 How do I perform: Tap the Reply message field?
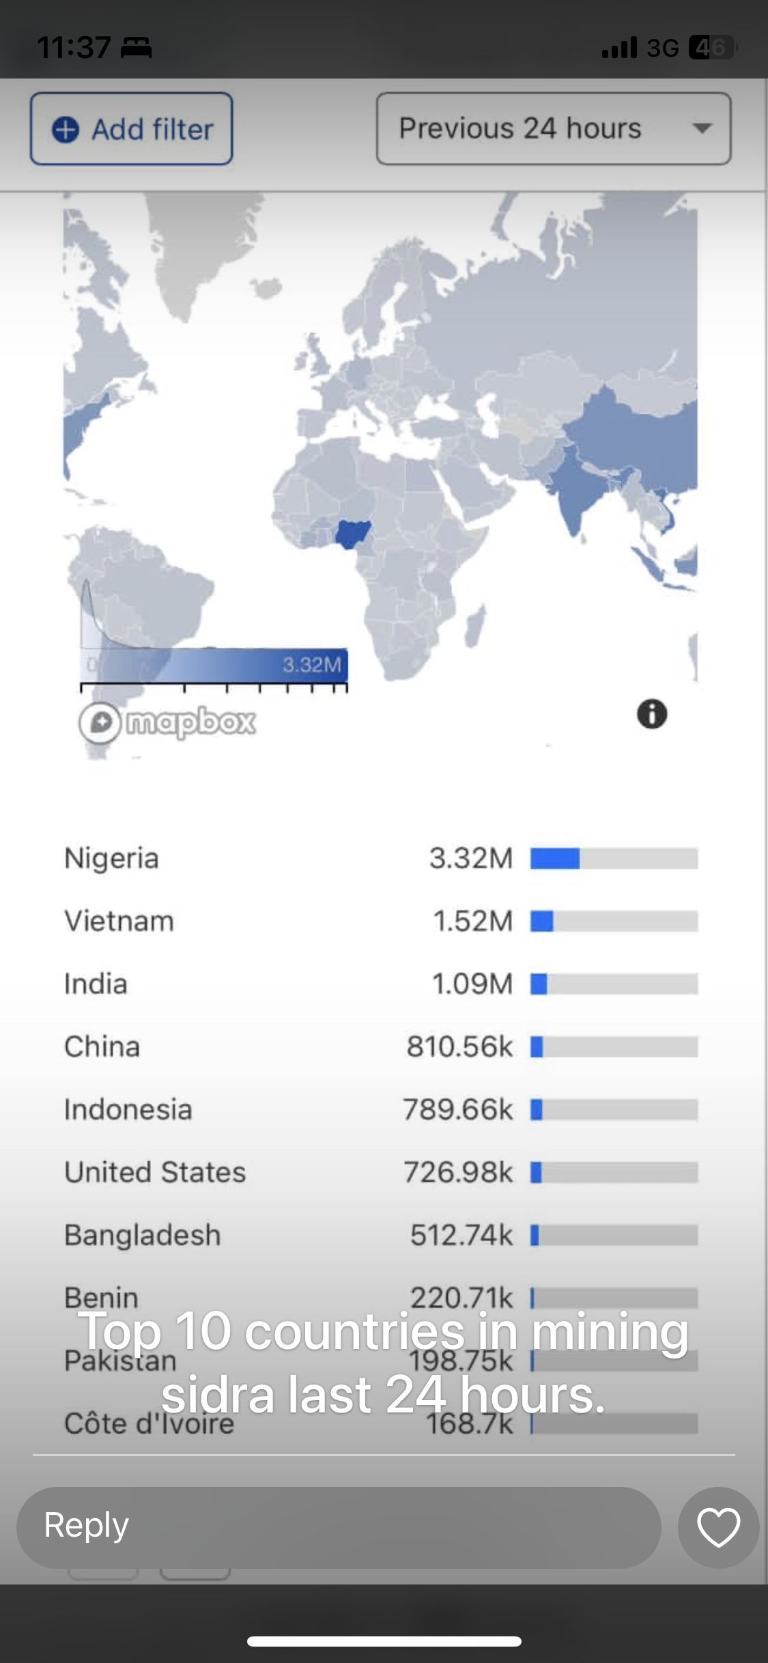339,1527
